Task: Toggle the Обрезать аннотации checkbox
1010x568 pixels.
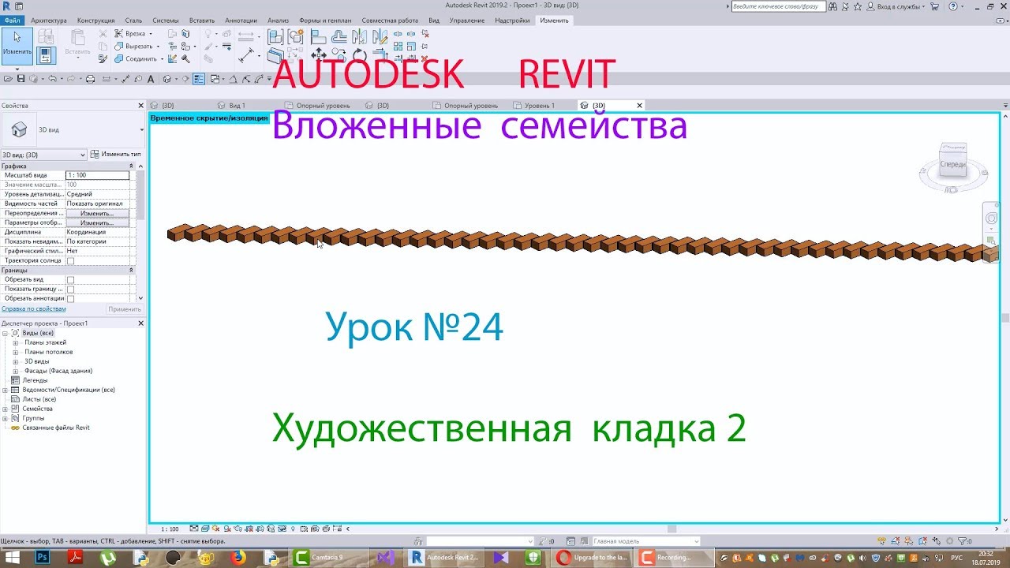Action: 70,299
